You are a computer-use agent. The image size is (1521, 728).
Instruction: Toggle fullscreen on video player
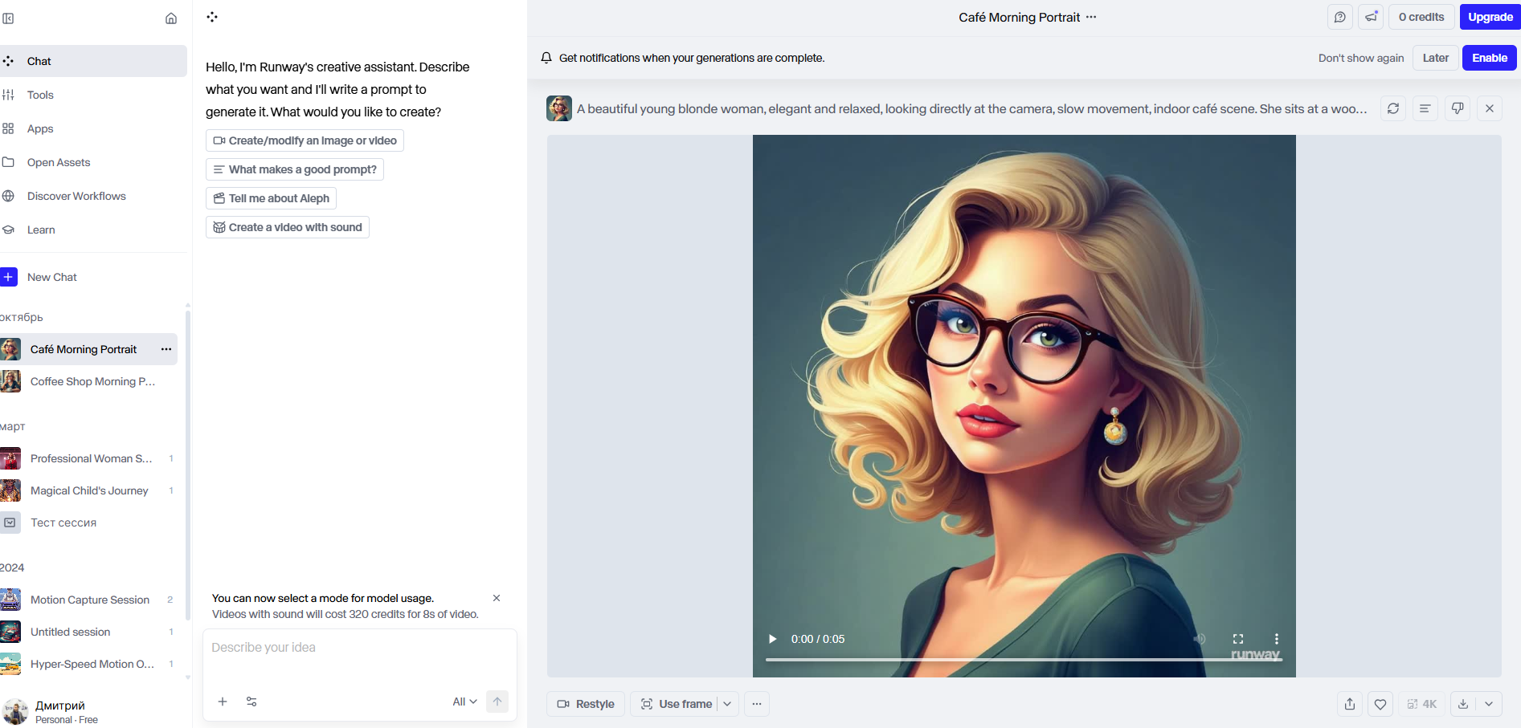pyautogui.click(x=1238, y=639)
